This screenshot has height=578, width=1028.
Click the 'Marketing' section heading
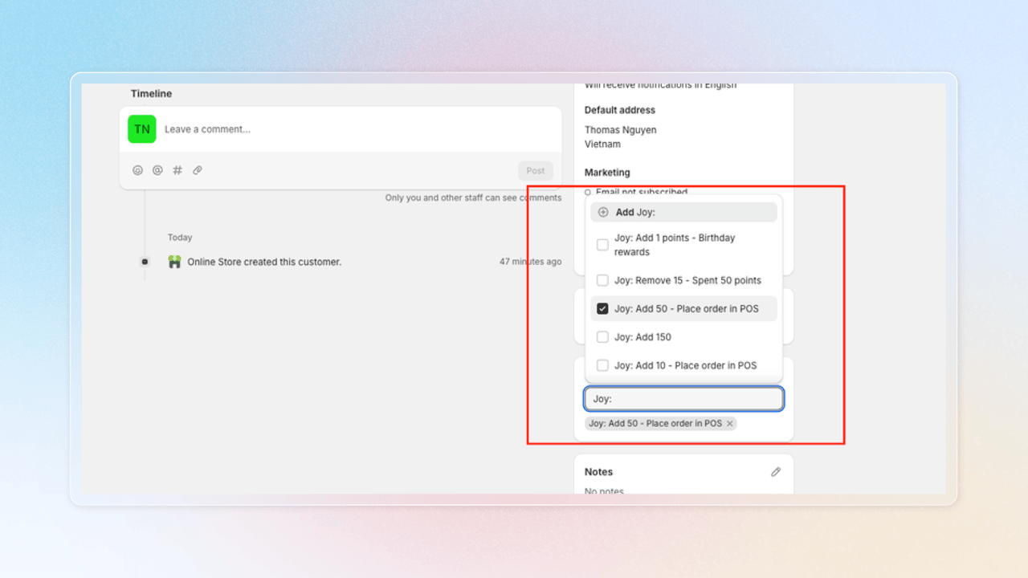point(607,173)
